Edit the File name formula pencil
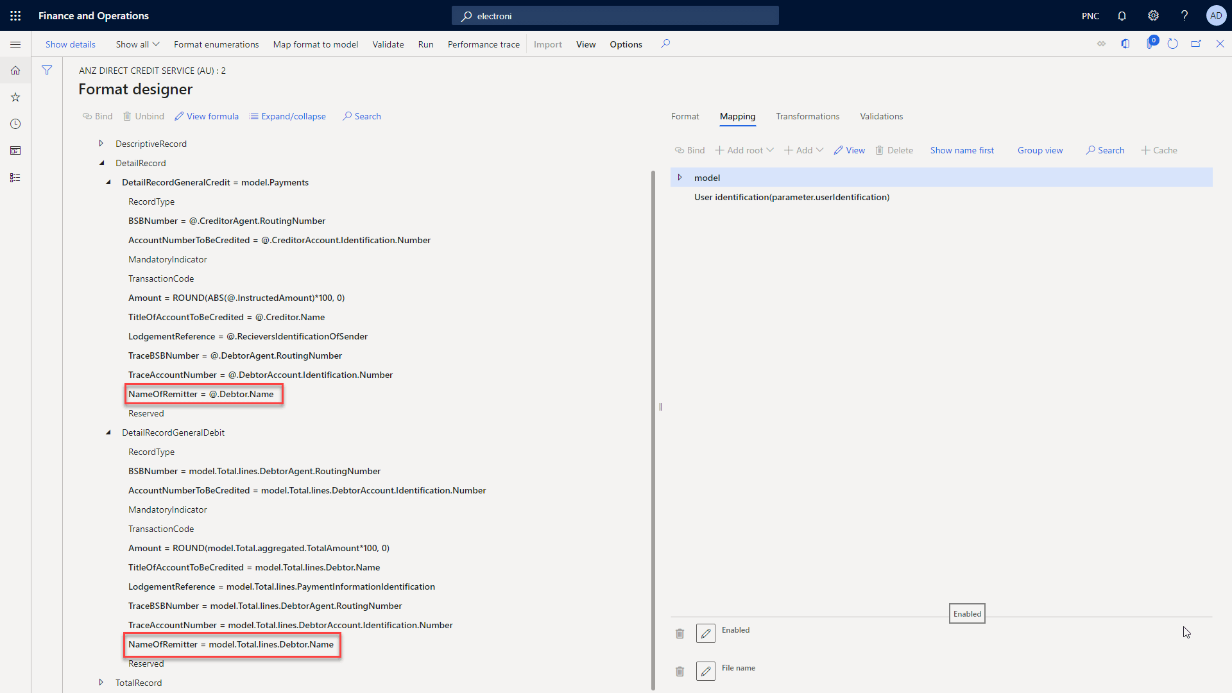This screenshot has height=693, width=1232. coord(706,671)
